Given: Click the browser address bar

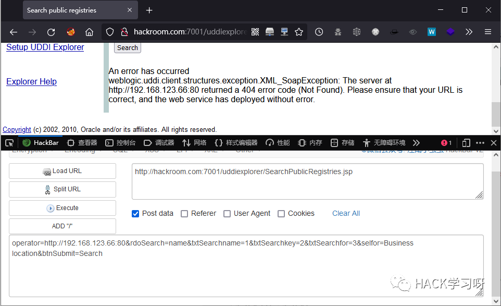Looking at the screenshot, I should pos(190,32).
